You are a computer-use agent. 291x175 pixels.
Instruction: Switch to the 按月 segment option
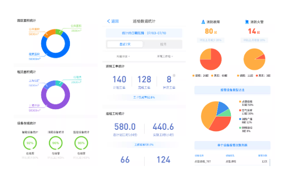(163, 44)
